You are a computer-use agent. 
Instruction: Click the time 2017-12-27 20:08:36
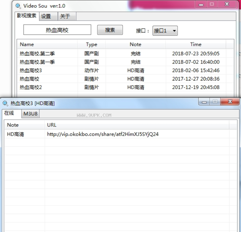tap(196, 79)
